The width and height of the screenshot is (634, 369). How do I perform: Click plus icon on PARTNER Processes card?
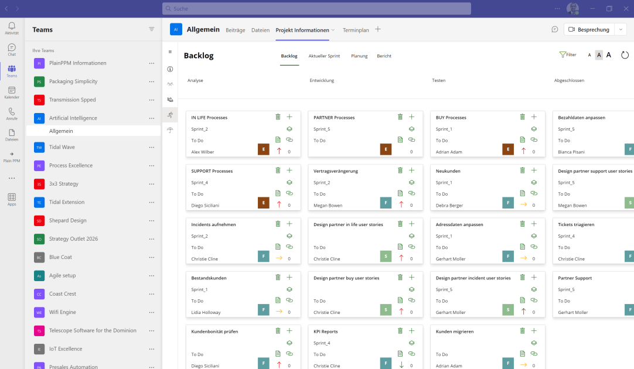[411, 117]
